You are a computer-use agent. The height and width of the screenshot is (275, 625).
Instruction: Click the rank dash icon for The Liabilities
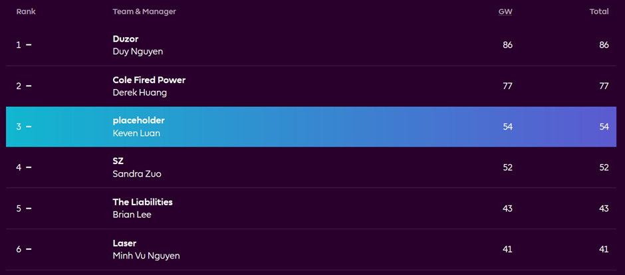pyautogui.click(x=29, y=209)
